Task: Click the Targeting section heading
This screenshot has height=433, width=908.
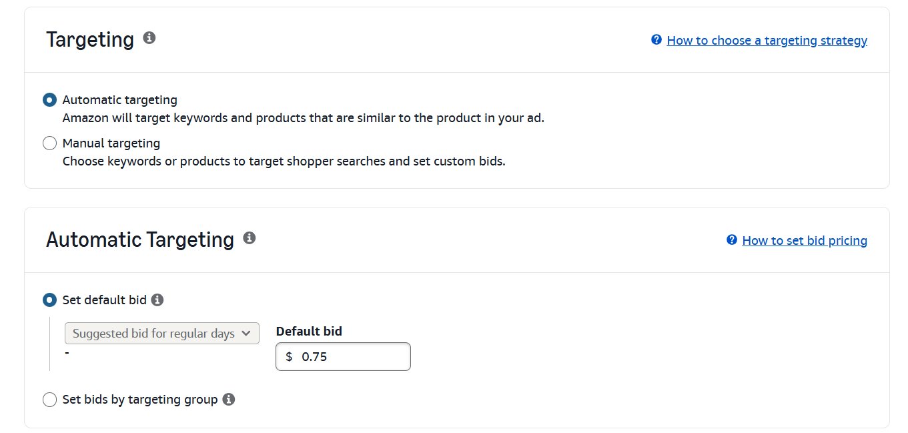Action: [89, 39]
